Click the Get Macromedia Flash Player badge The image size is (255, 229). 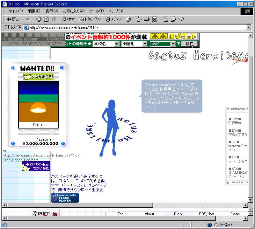tap(65, 198)
